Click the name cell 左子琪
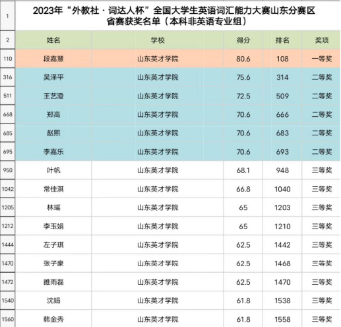Image resolution: width=341 pixels, height=327 pixels. [x=53, y=244]
